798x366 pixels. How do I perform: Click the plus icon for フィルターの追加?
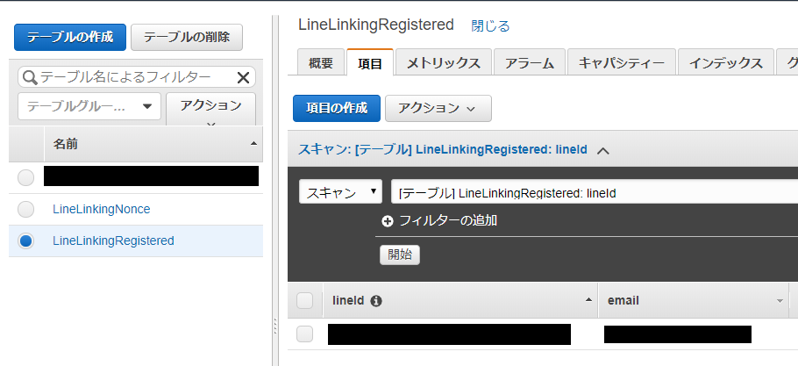(388, 221)
